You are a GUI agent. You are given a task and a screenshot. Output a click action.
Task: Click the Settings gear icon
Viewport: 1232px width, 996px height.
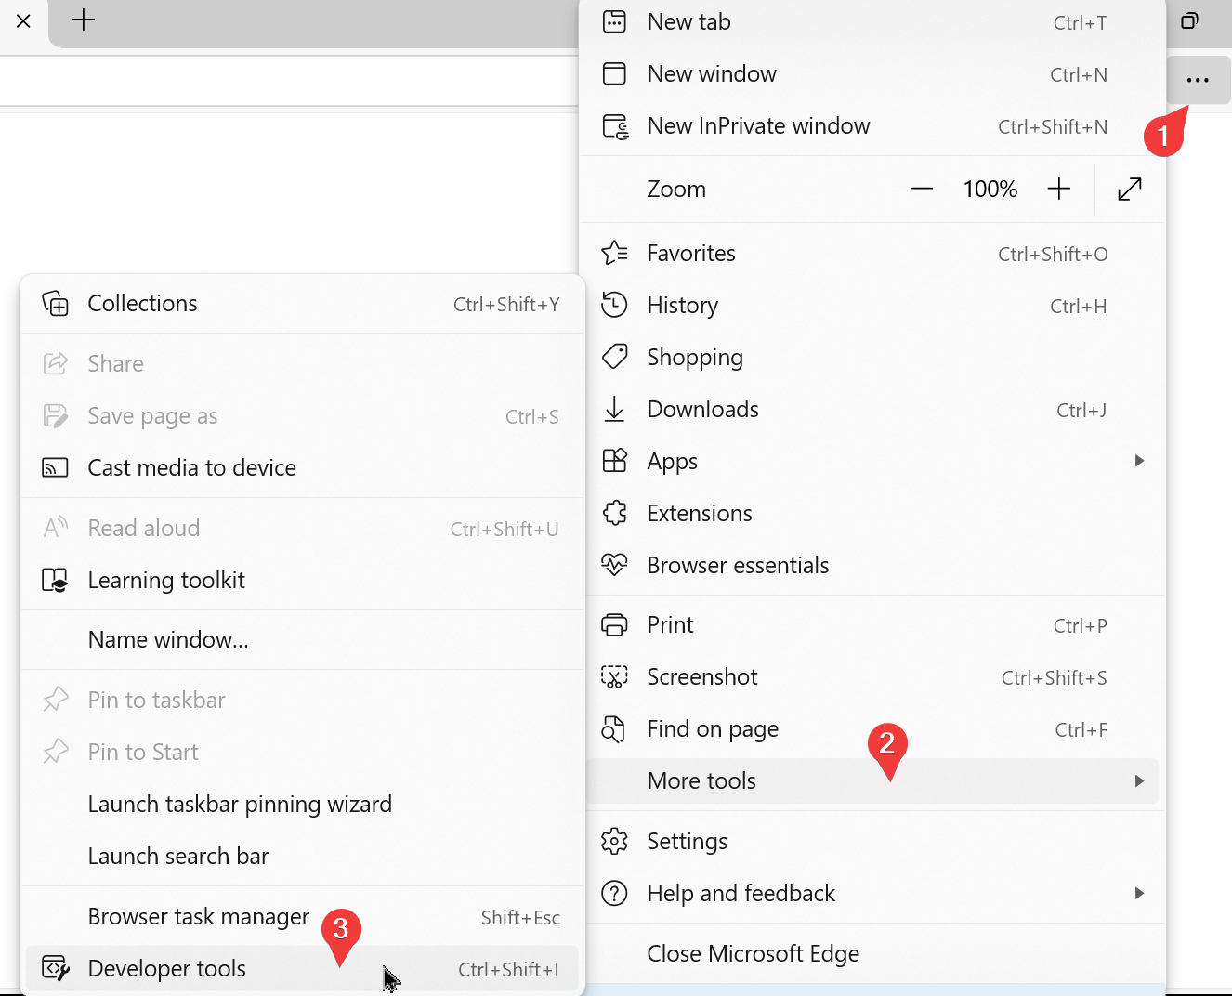[x=614, y=841]
